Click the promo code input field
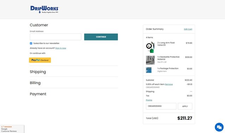This screenshot has height=133, width=225. click(x=161, y=106)
